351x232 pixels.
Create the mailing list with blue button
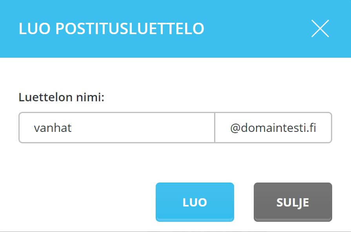[195, 202]
